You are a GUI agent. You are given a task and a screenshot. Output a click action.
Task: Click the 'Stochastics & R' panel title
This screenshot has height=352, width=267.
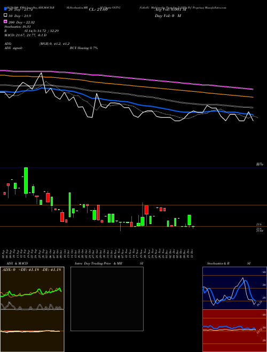218,263
